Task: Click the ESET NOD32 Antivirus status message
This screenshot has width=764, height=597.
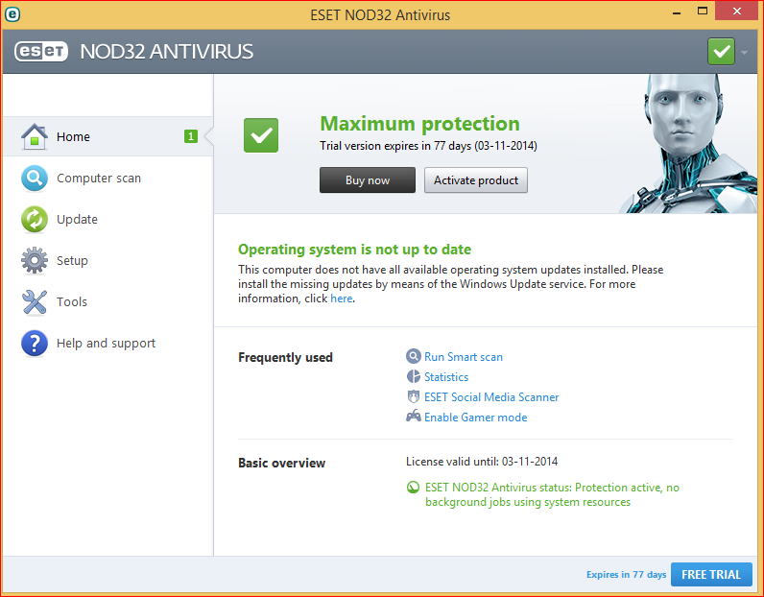Action: pos(552,494)
